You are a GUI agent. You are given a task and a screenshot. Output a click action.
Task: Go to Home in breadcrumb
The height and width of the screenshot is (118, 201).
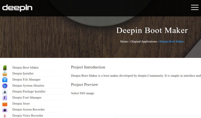(x=124, y=42)
